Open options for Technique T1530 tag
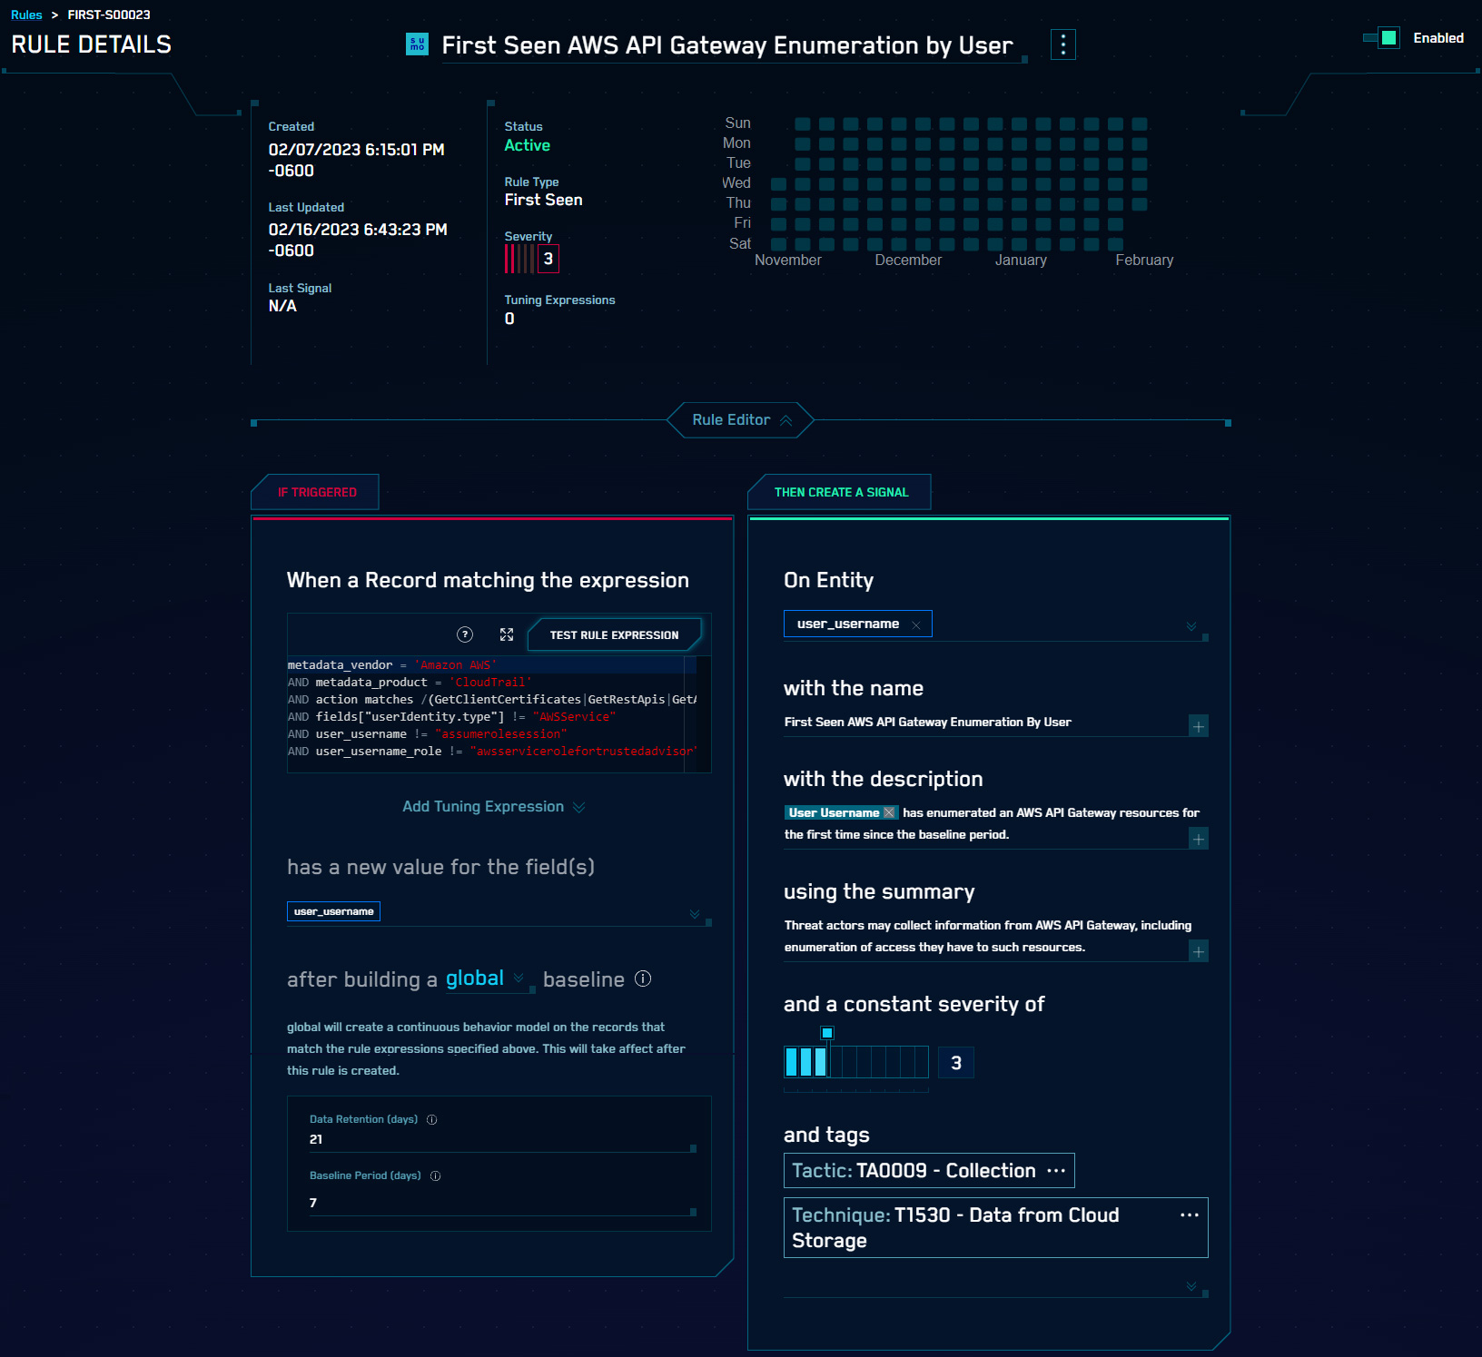1482x1357 pixels. point(1190,1215)
